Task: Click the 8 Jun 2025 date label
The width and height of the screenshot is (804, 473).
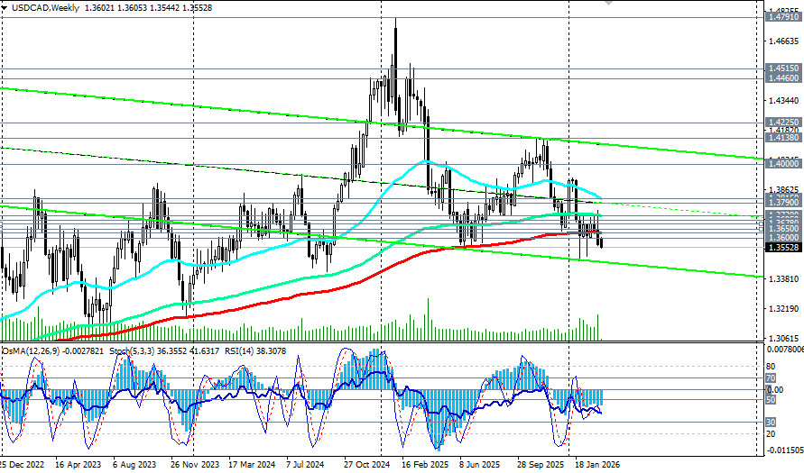Action: click(x=479, y=465)
